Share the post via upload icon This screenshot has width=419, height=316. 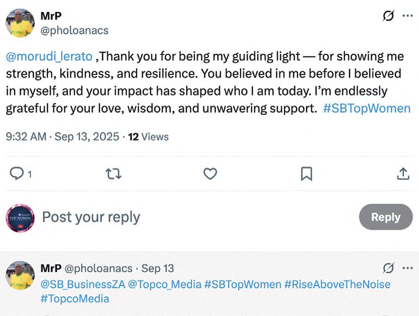pyautogui.click(x=403, y=174)
